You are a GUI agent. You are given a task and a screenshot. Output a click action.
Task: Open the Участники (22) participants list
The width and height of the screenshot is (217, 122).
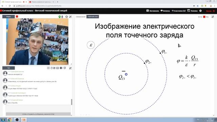pos(180,11)
